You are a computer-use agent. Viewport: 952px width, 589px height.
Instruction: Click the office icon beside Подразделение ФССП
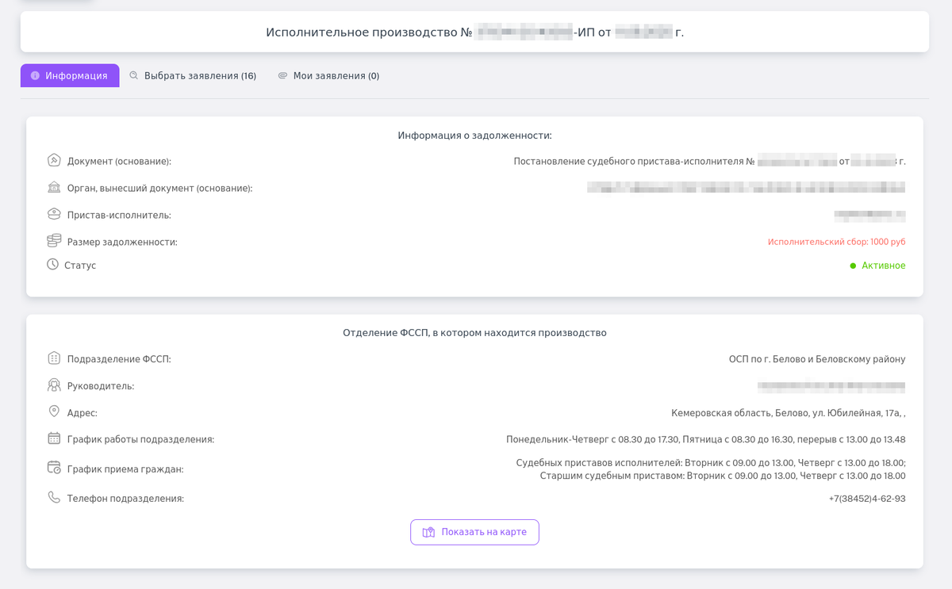[x=54, y=358]
